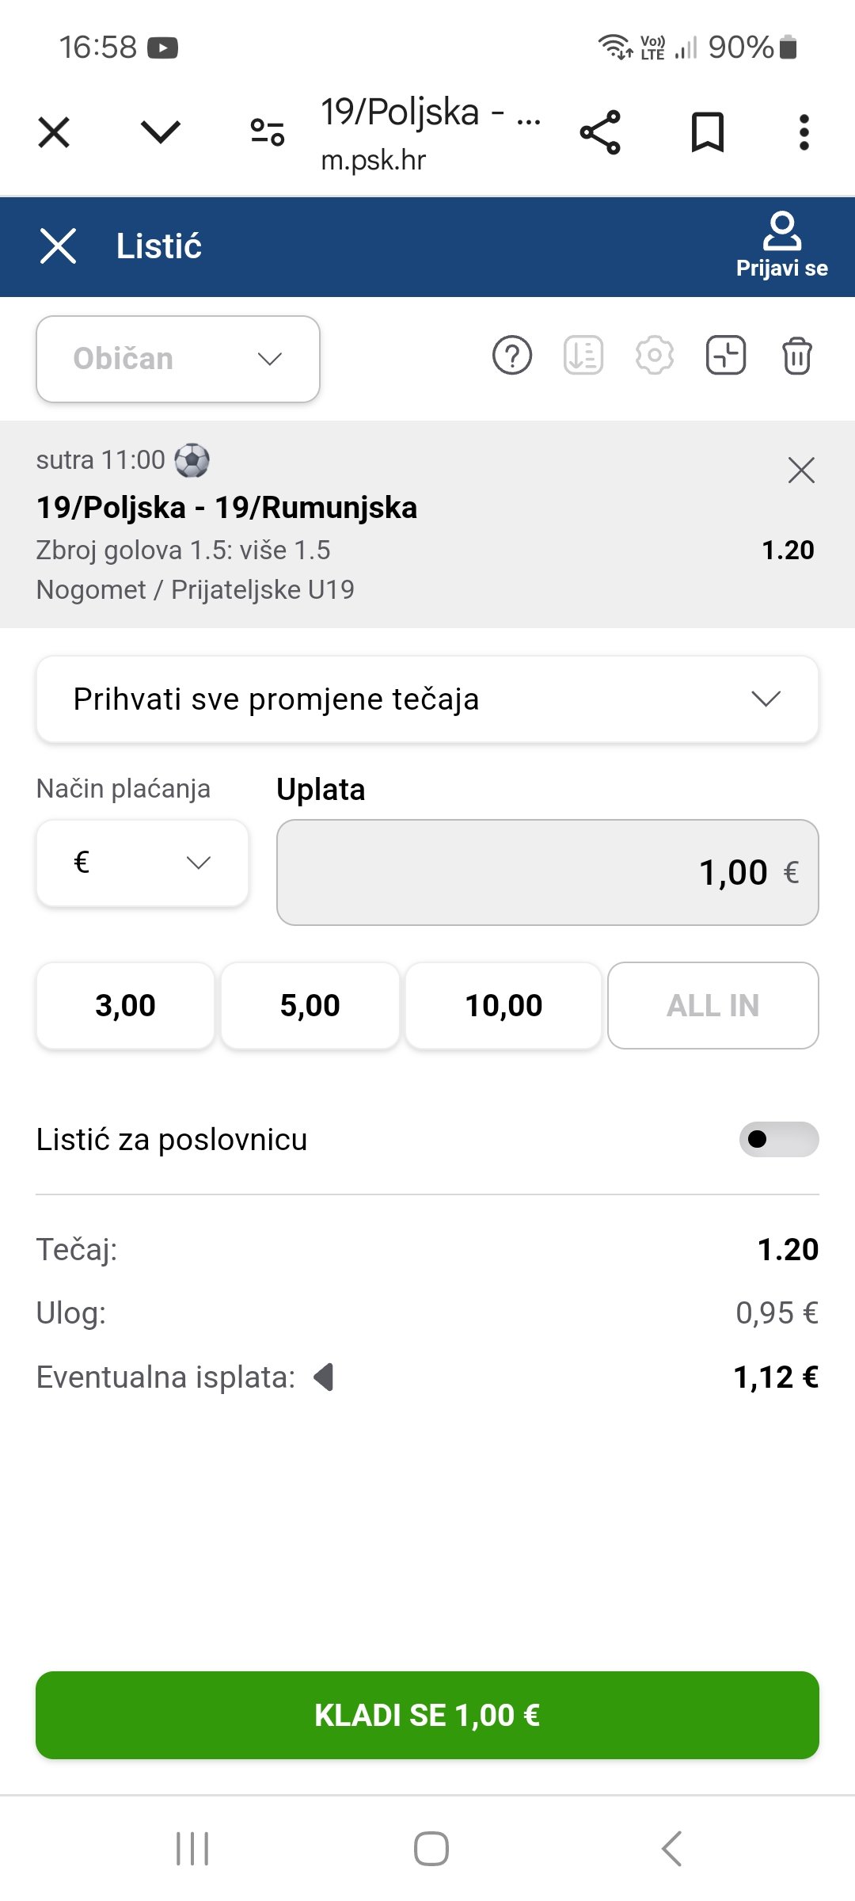Open the € payment method dropdown

point(142,863)
